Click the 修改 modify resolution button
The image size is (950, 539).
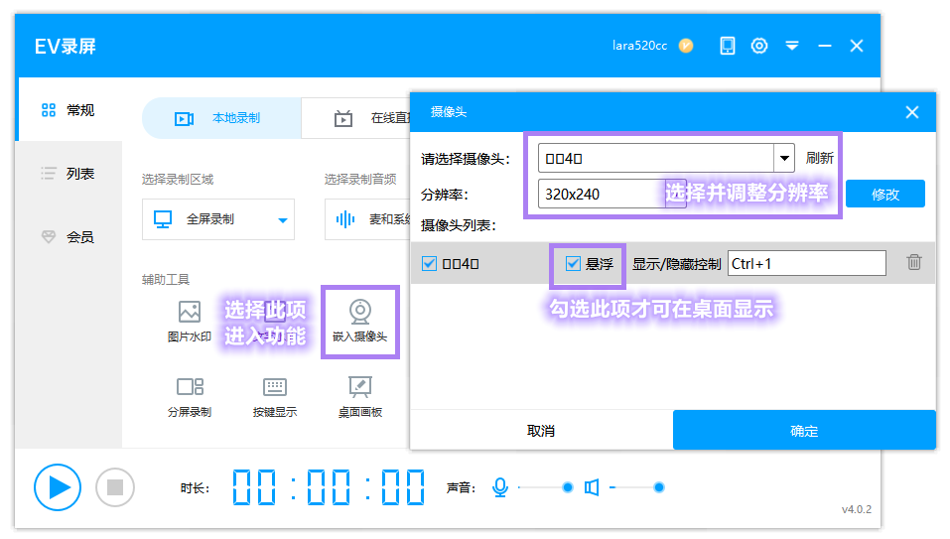[x=884, y=195]
